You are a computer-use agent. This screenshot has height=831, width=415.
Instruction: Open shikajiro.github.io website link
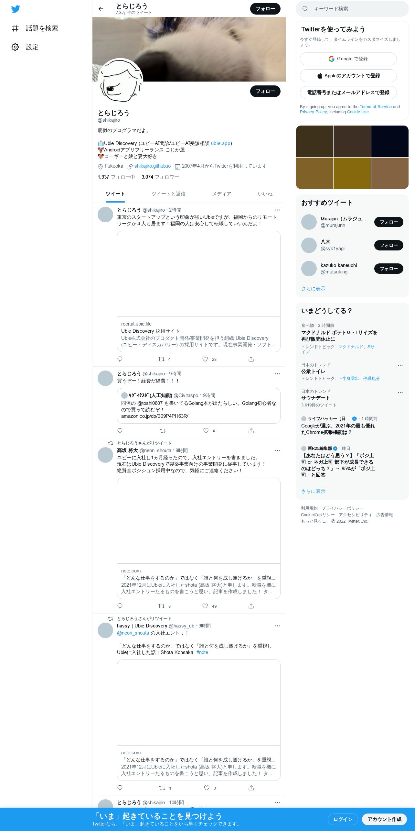point(153,166)
